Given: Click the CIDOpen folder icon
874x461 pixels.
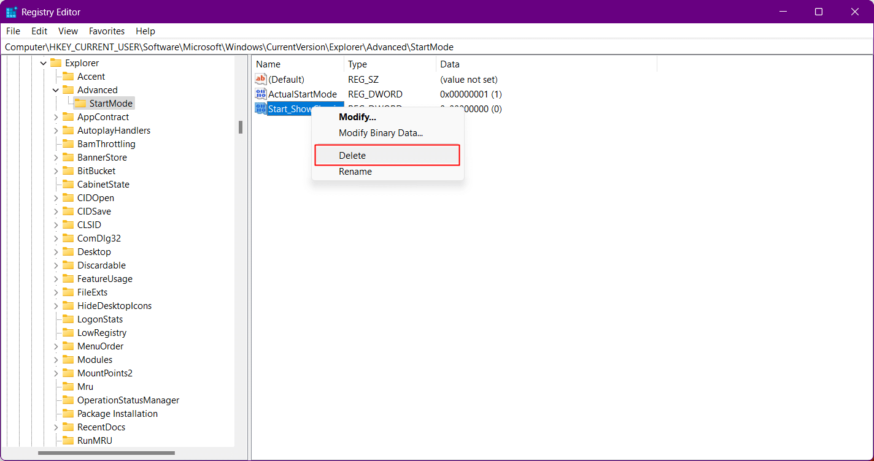Looking at the screenshot, I should 68,198.
